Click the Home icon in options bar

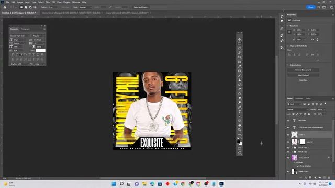pos(5,7)
